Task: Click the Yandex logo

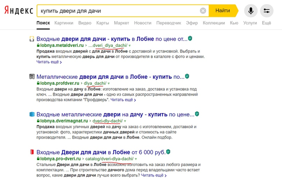Action: pyautogui.click(x=19, y=11)
